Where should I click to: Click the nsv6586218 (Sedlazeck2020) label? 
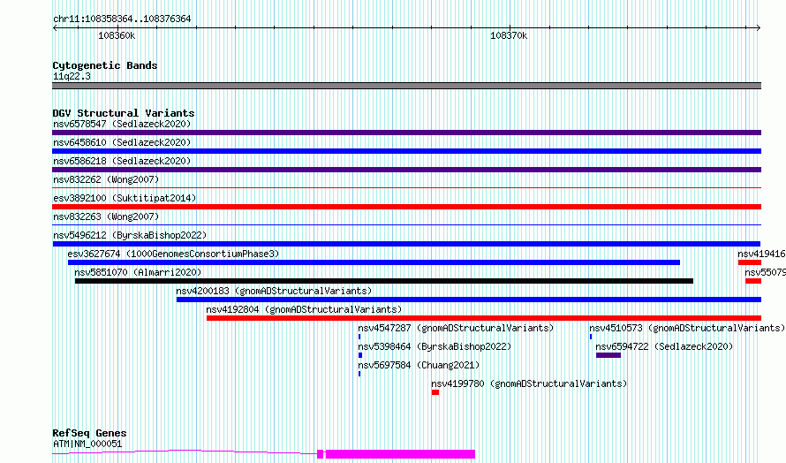(122, 161)
